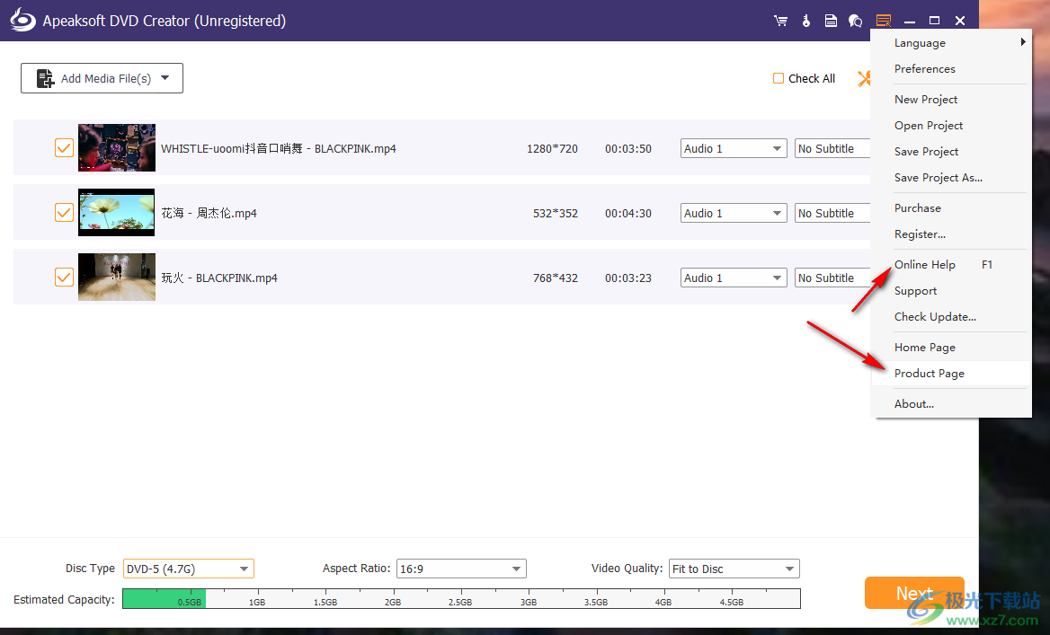Click Purchase in the menu
The height and width of the screenshot is (635, 1050).
pos(951,208)
